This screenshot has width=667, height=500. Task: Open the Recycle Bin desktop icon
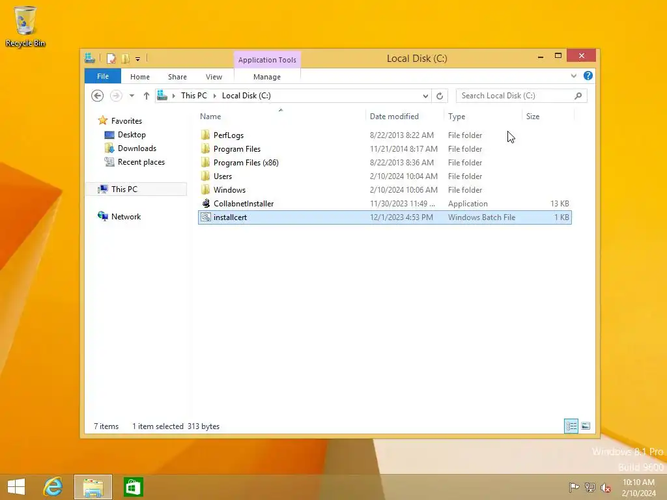25,26
